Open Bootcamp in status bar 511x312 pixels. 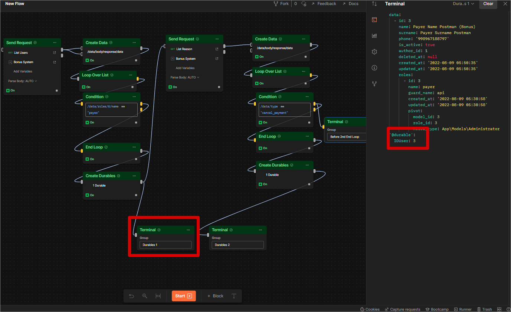[437, 309]
